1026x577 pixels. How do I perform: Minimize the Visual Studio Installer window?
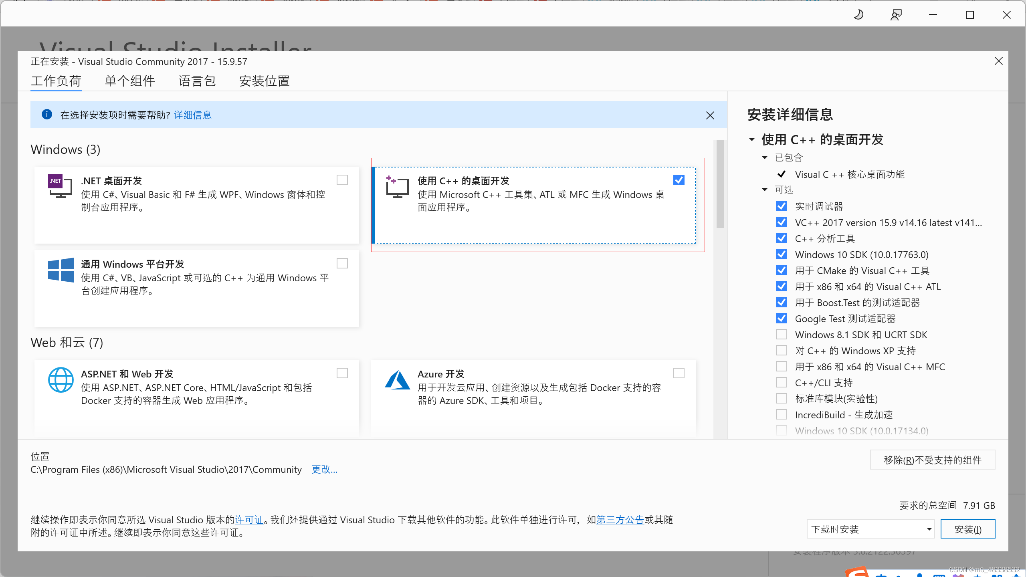tap(933, 15)
